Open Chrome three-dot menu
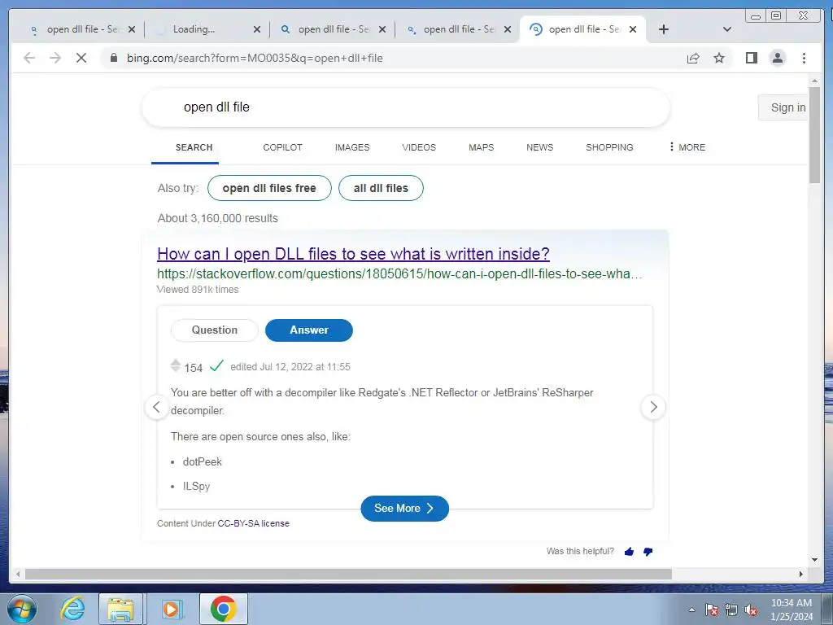The width and height of the screenshot is (833, 625). [x=804, y=58]
